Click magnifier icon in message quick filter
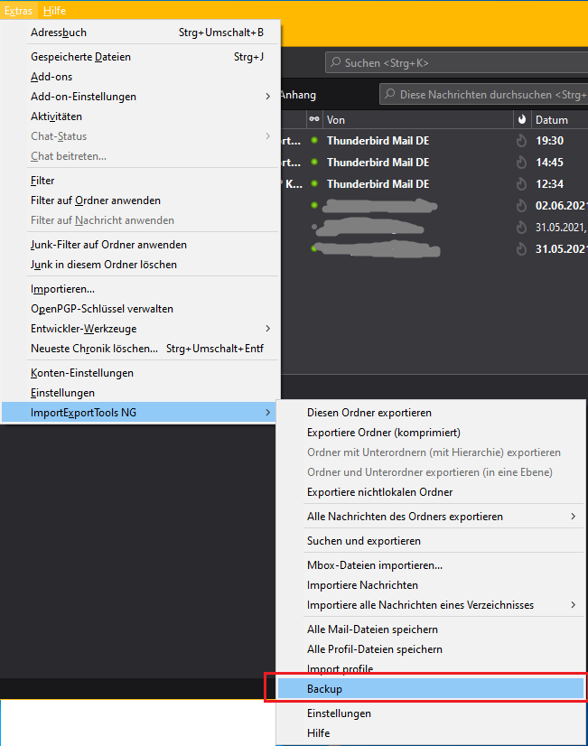The image size is (588, 746). (390, 95)
